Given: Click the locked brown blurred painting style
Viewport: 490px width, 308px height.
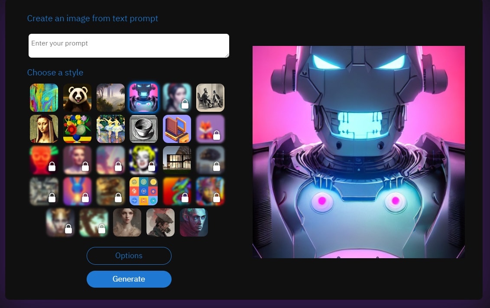Looking at the screenshot, I should 110,191.
